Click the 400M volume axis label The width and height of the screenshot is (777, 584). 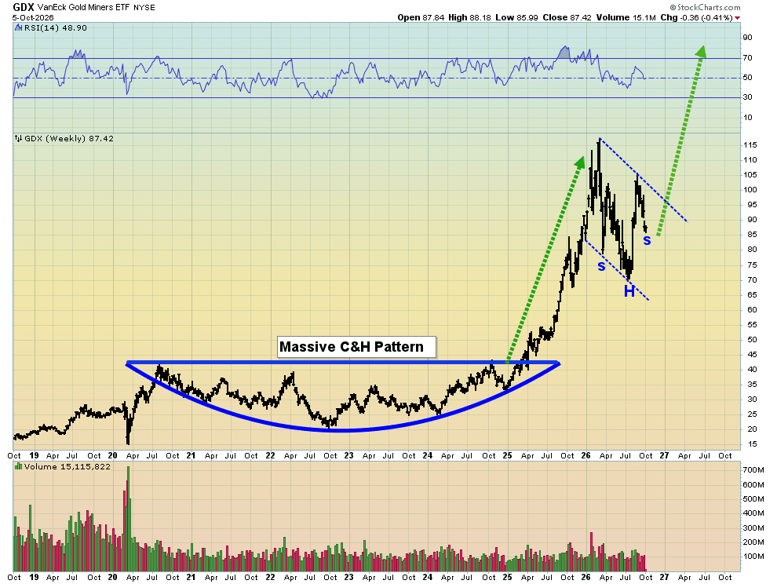point(753,513)
